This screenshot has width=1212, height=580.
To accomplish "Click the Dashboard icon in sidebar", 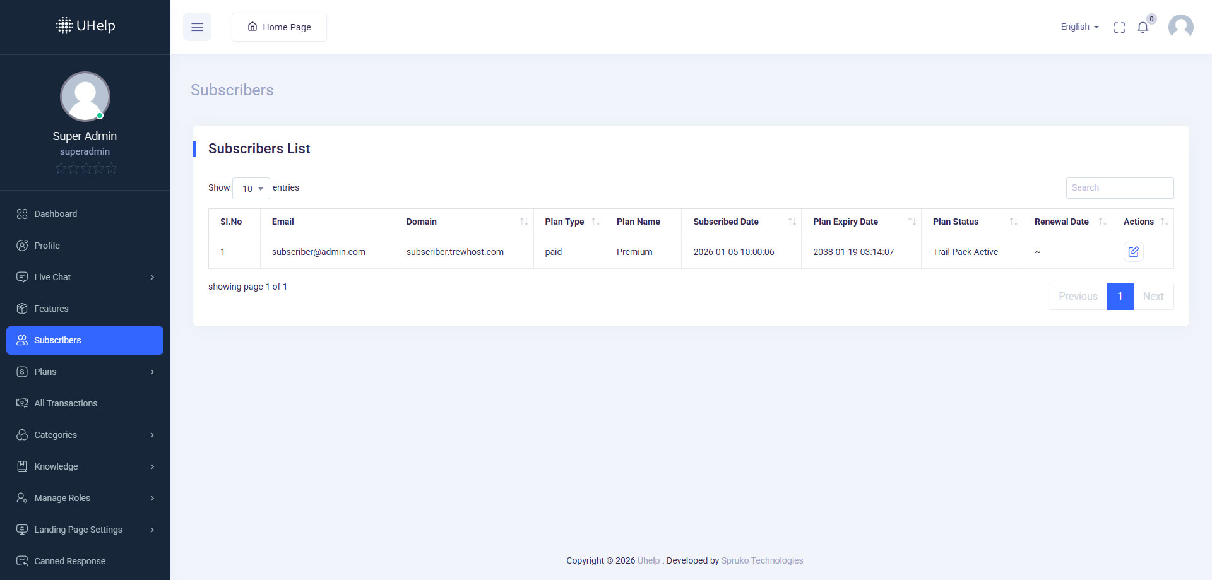I will pyautogui.click(x=22, y=214).
